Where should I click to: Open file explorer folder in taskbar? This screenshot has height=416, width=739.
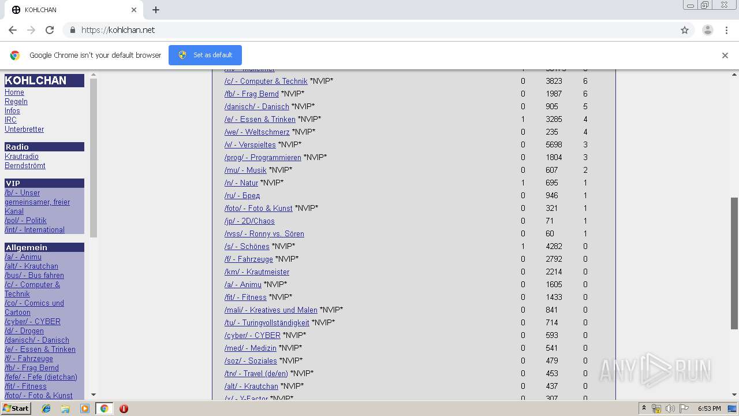[65, 408]
